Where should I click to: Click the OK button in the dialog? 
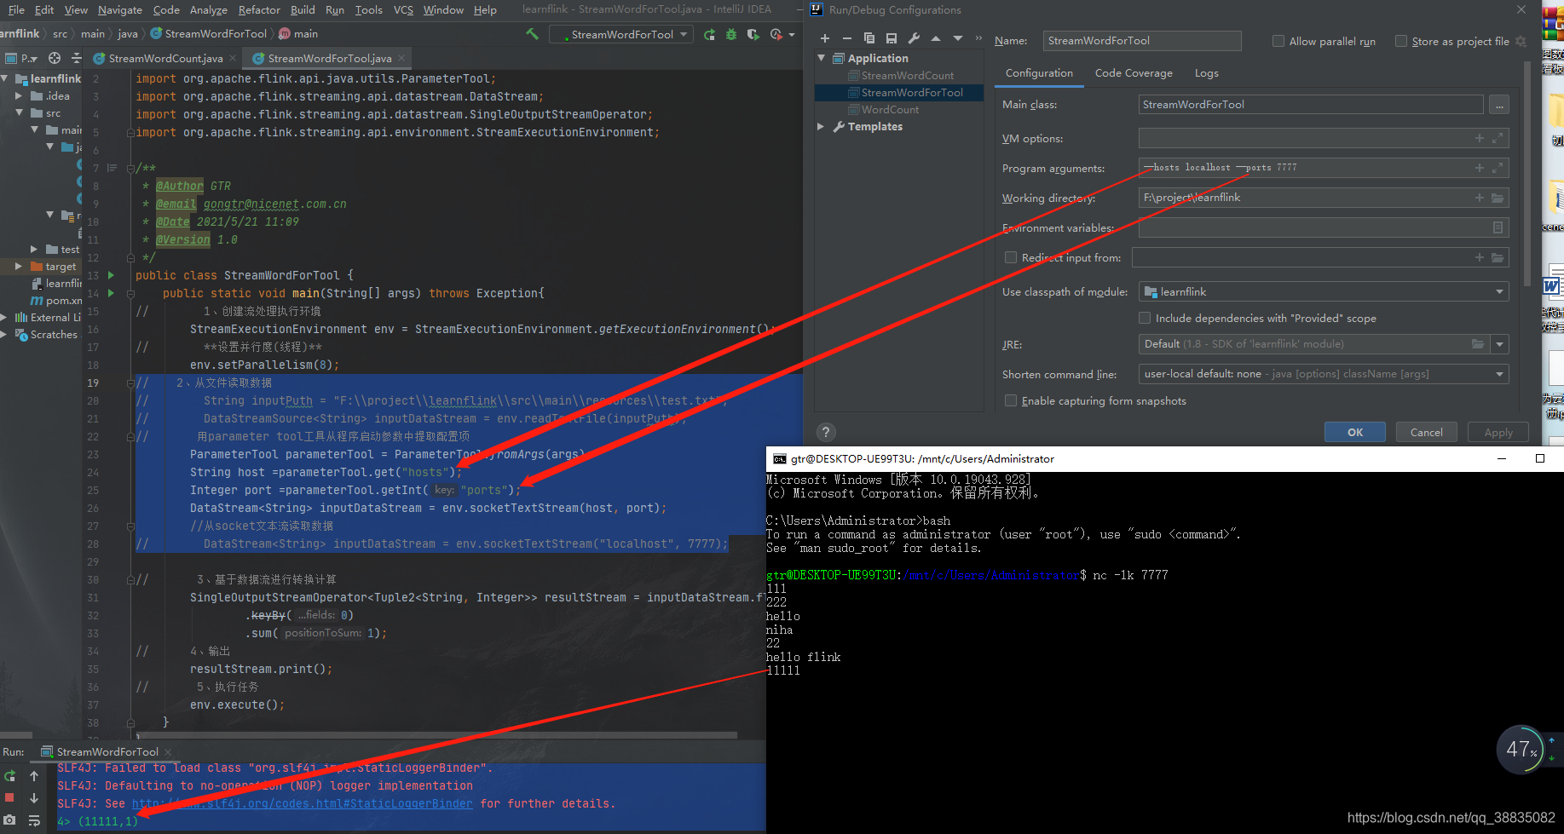1354,432
